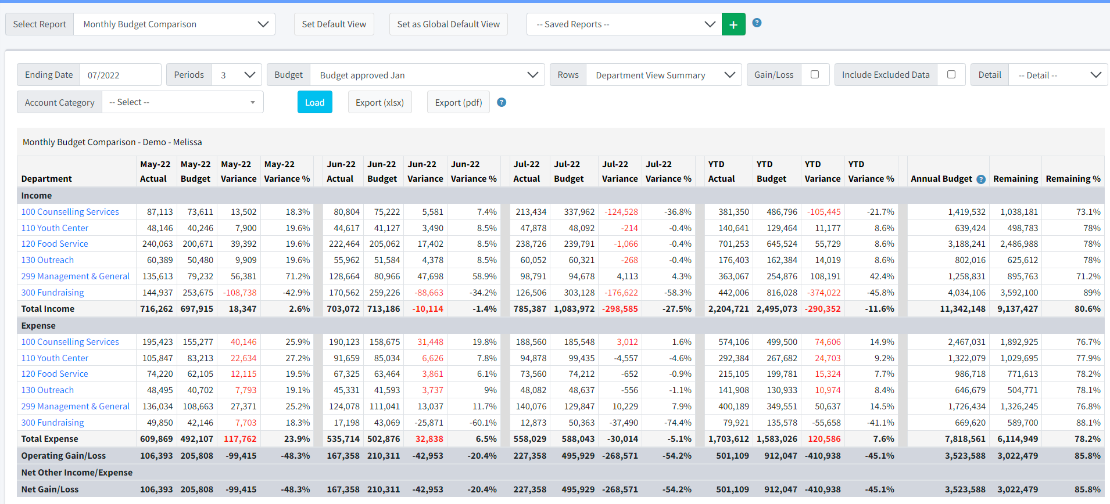The width and height of the screenshot is (1110, 504).
Task: Click help icon beside Export (pdf)
Action: pos(502,102)
